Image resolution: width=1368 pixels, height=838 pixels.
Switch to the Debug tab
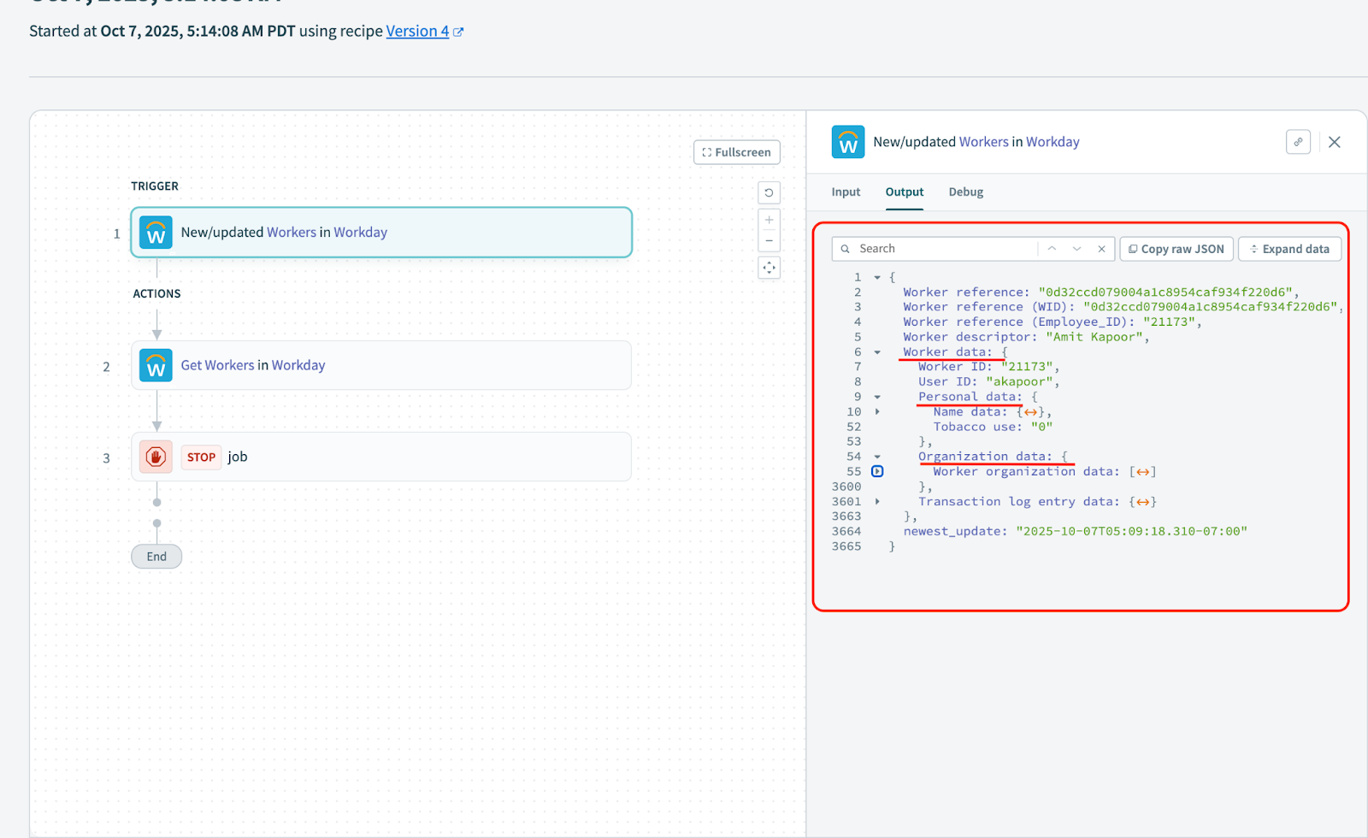(966, 192)
